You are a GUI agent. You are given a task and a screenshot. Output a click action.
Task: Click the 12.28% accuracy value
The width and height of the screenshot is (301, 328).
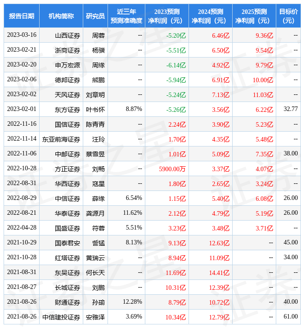(132, 302)
